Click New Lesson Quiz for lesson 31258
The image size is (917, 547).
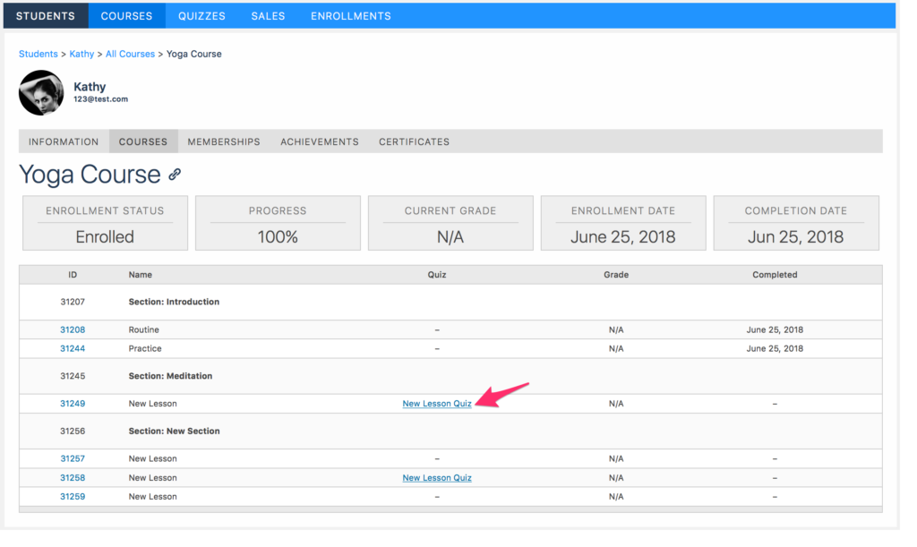[x=437, y=477]
